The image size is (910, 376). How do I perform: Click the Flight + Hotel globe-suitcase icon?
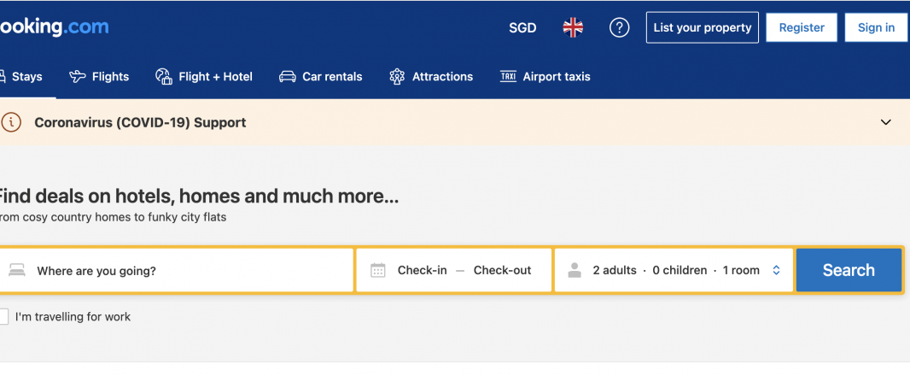[x=164, y=76]
